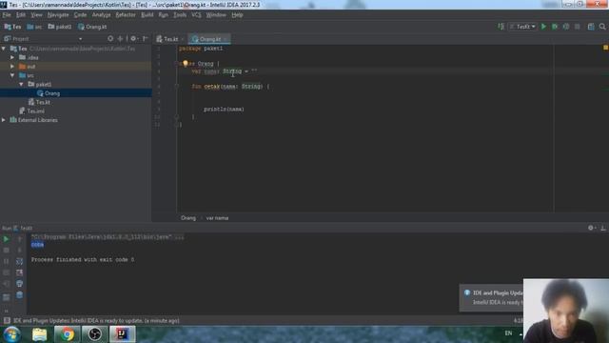Click the paket1 breadcrumb in the navigation bar

pyautogui.click(x=60, y=27)
